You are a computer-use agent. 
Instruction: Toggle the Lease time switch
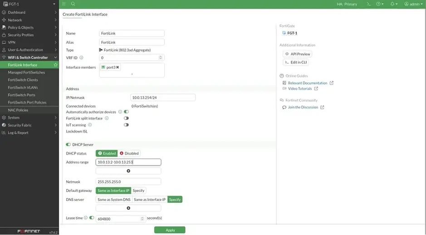pos(92,218)
